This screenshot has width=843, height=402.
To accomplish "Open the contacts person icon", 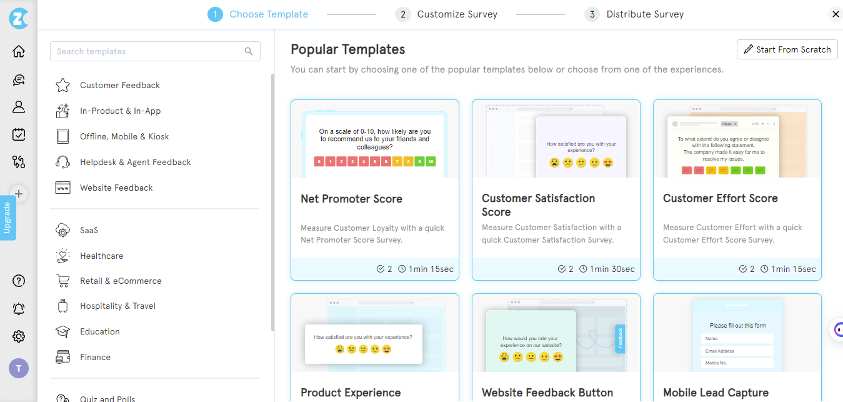I will 19,107.
